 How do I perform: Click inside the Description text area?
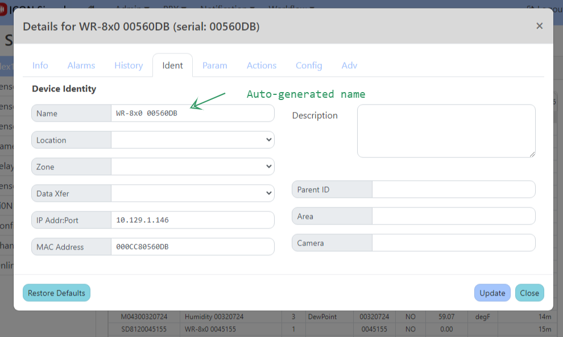[x=446, y=131]
